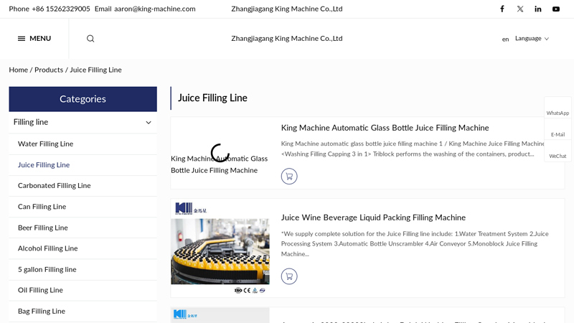574x323 pixels.
Task: Open the LinkedIn social icon
Action: tap(537, 9)
